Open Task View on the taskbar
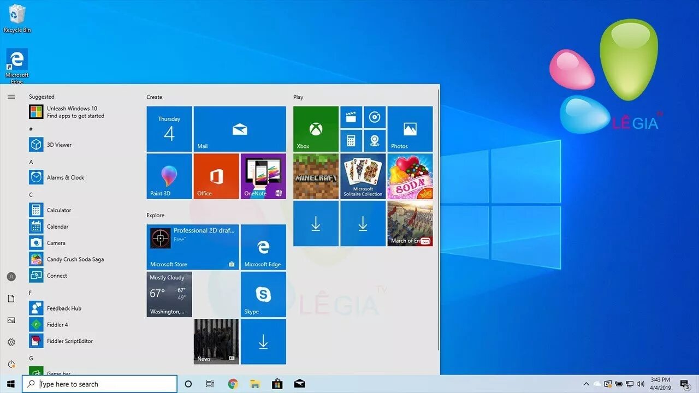This screenshot has height=393, width=699. (x=210, y=384)
